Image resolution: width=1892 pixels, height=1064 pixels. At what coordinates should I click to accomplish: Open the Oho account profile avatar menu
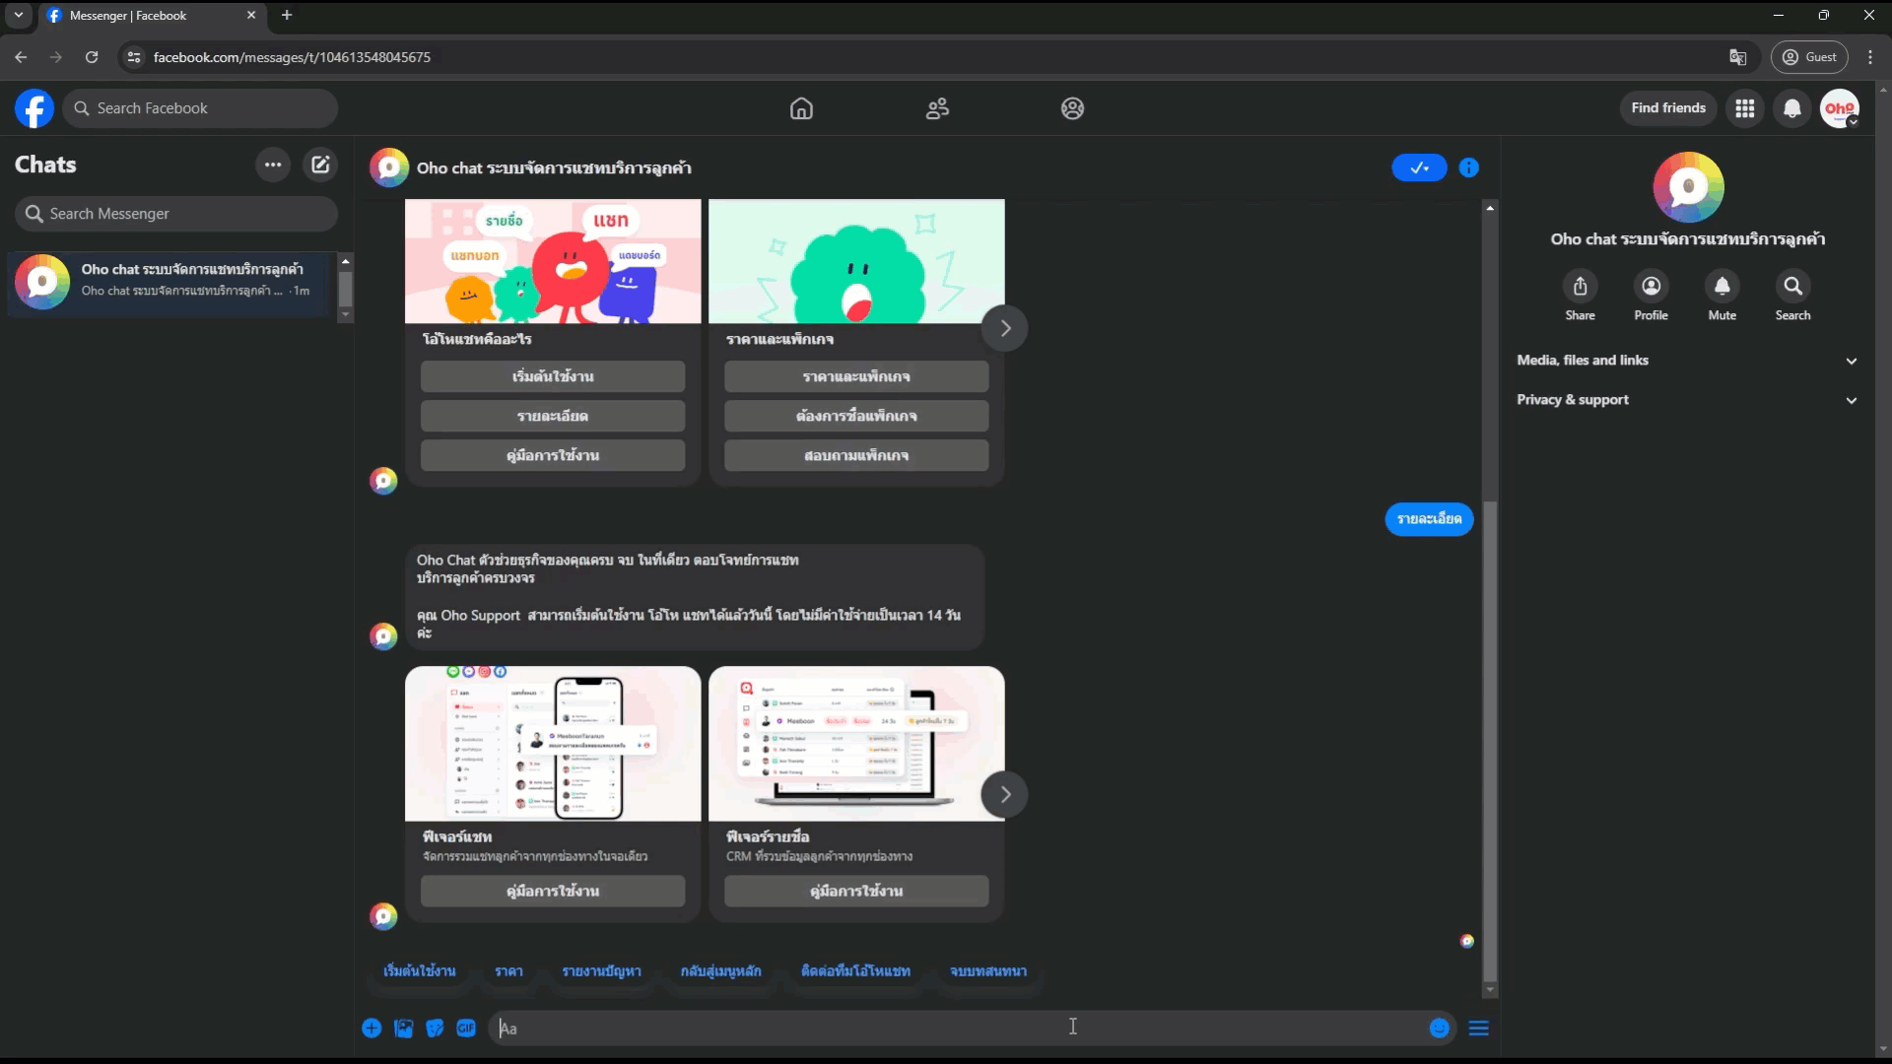[x=1840, y=108]
